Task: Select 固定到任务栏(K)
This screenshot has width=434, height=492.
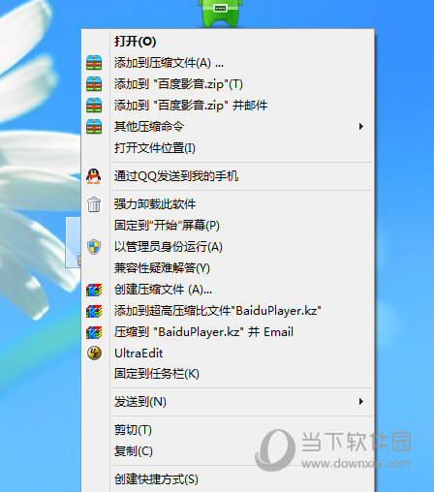Action: coord(228,374)
